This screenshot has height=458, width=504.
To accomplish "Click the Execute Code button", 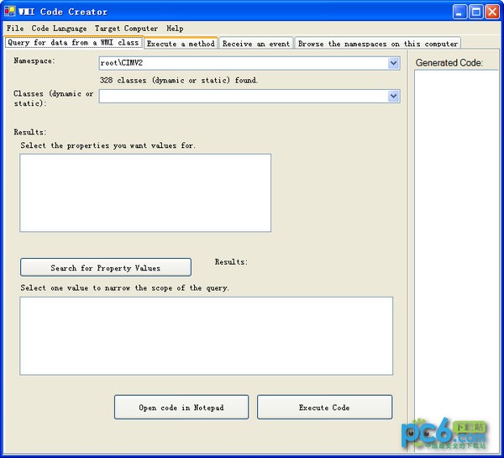I will pos(324,408).
